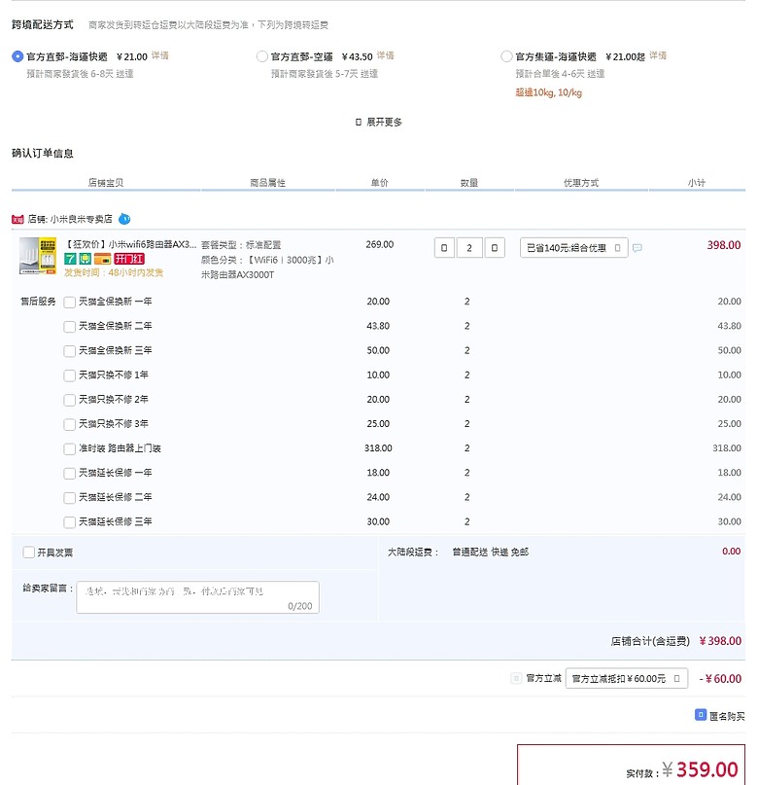This screenshot has height=785, width=758.
Task: Click the green 7-day return badge
Action: pos(70,259)
